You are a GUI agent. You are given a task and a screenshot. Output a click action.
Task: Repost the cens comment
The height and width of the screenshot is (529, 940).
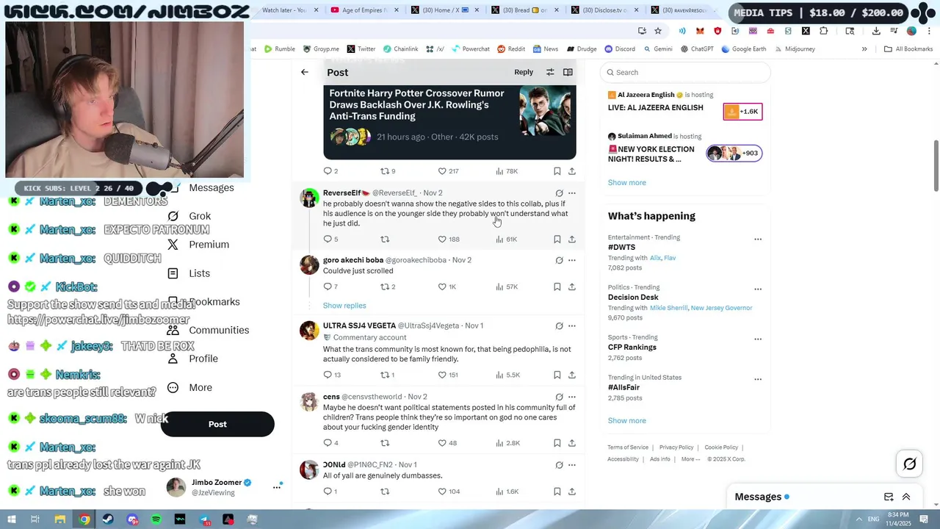click(385, 443)
